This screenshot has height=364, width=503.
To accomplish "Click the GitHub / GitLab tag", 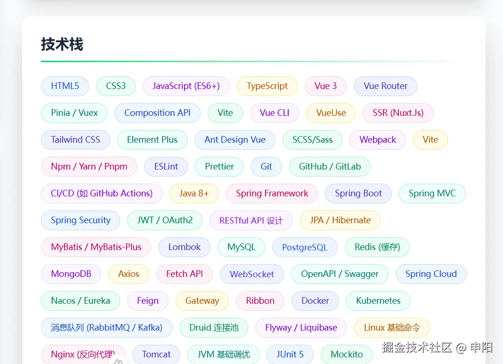I will coord(330,166).
